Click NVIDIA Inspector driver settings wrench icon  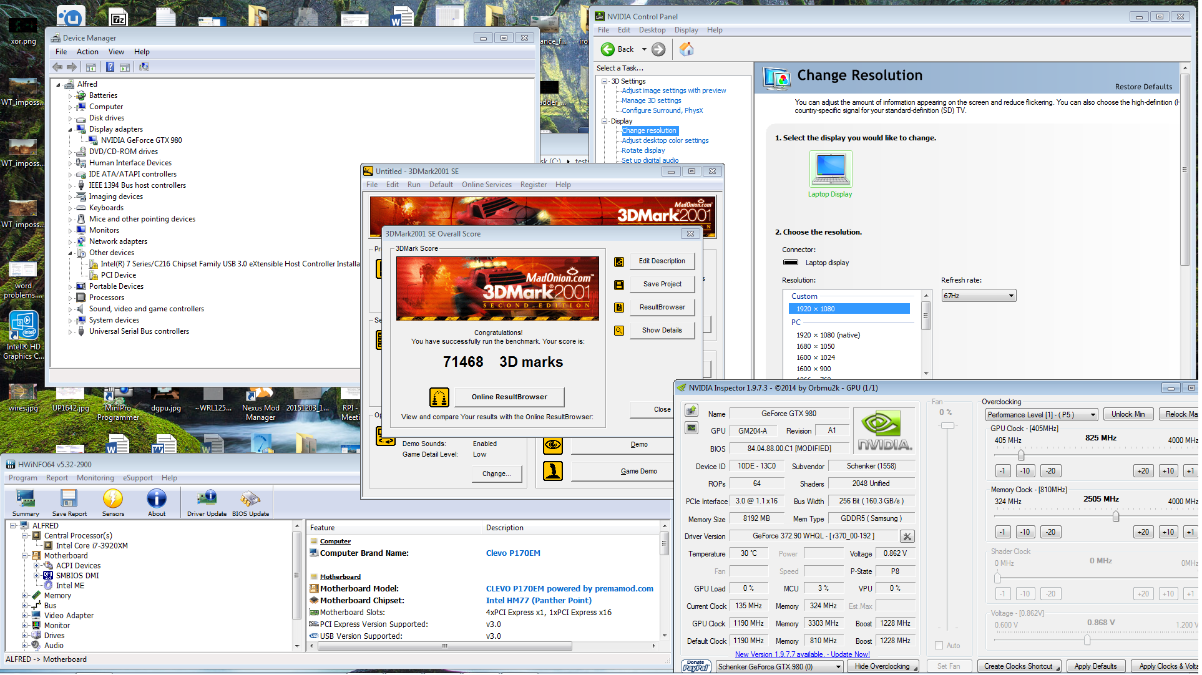[x=907, y=537]
